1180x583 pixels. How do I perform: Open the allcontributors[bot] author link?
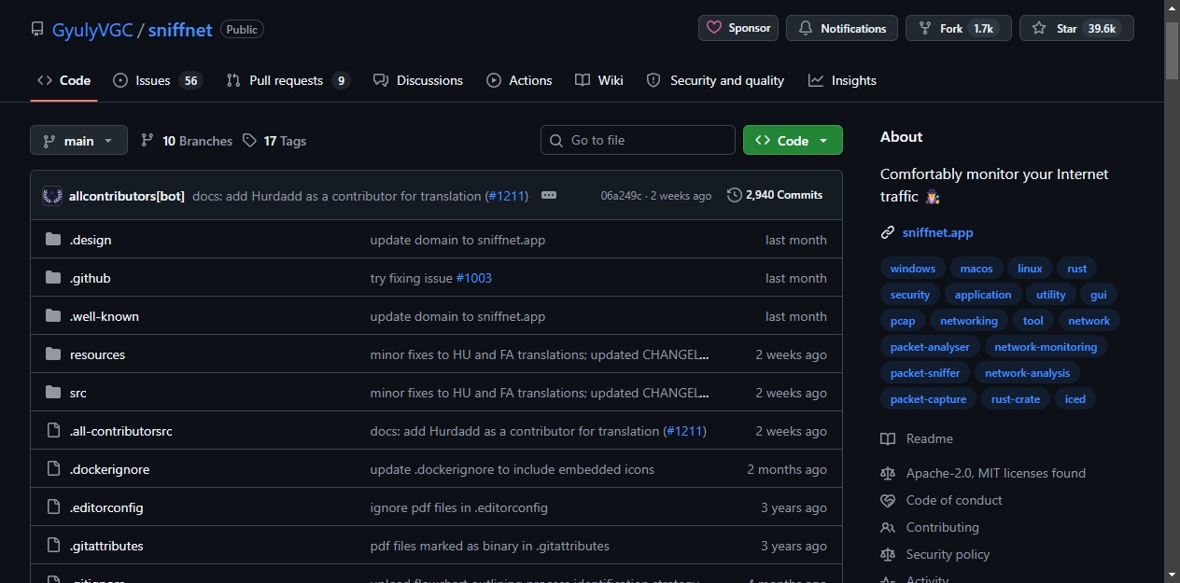[x=127, y=196]
